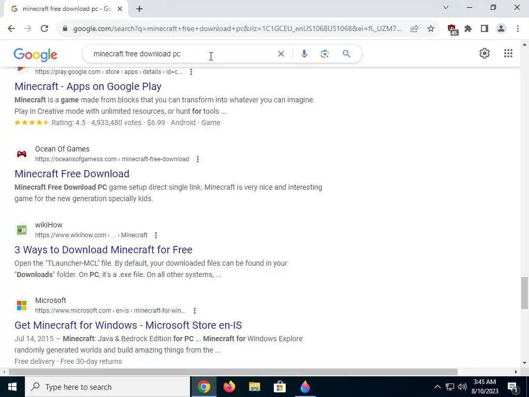Screen dimensions: 529x397
Task: Click the oceansofgamess.com URL breadcrumb
Action: tap(112, 159)
